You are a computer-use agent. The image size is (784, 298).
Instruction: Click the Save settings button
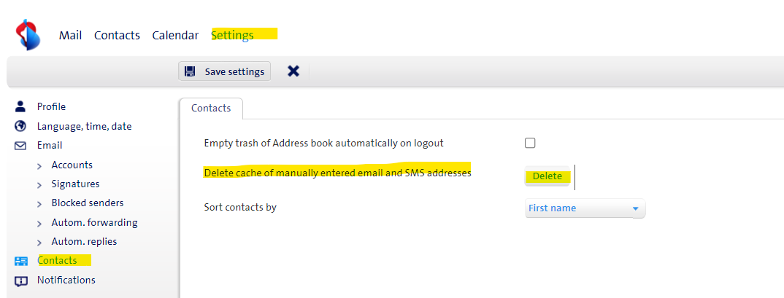pyautogui.click(x=225, y=71)
